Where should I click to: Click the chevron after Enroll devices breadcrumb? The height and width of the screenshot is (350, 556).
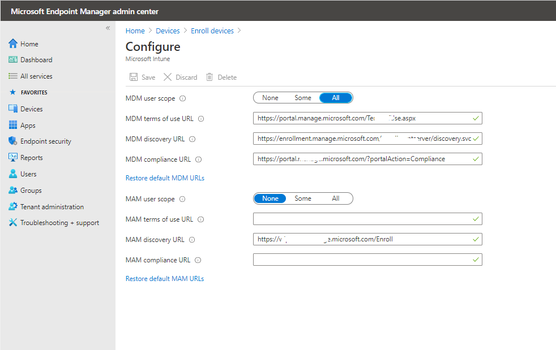(x=239, y=31)
